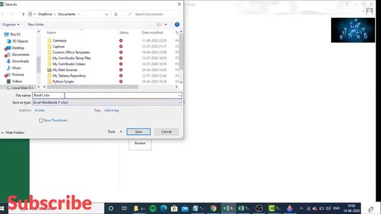Select the Custom Office Templates folder
Viewport: 381px width, 214px height.
71,52
